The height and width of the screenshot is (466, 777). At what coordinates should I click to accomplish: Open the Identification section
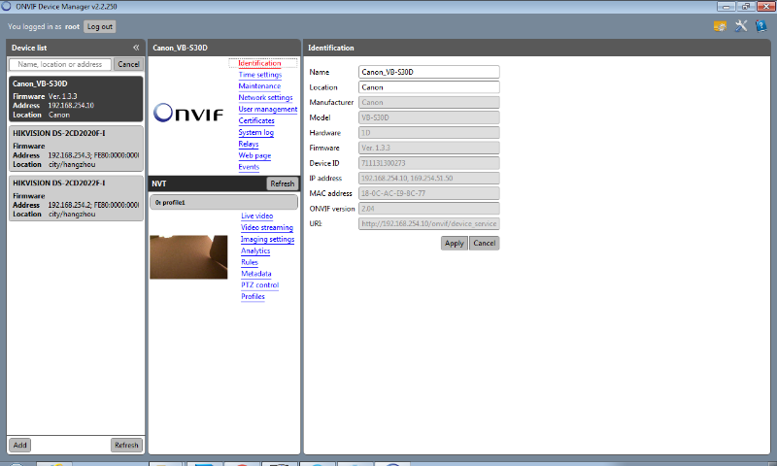pos(259,63)
